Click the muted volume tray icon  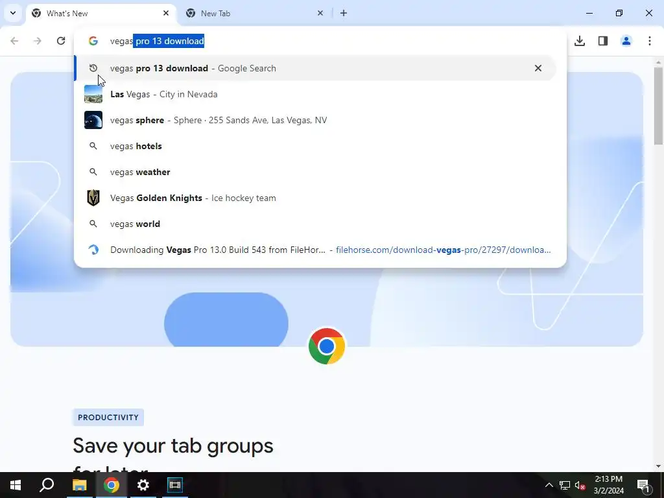click(x=580, y=485)
